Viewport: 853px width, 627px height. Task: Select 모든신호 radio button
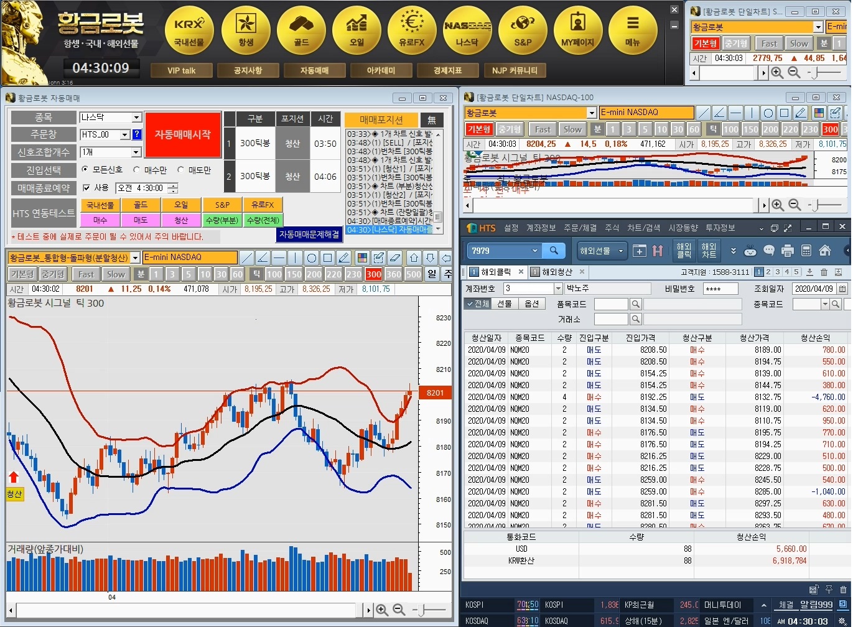point(85,169)
